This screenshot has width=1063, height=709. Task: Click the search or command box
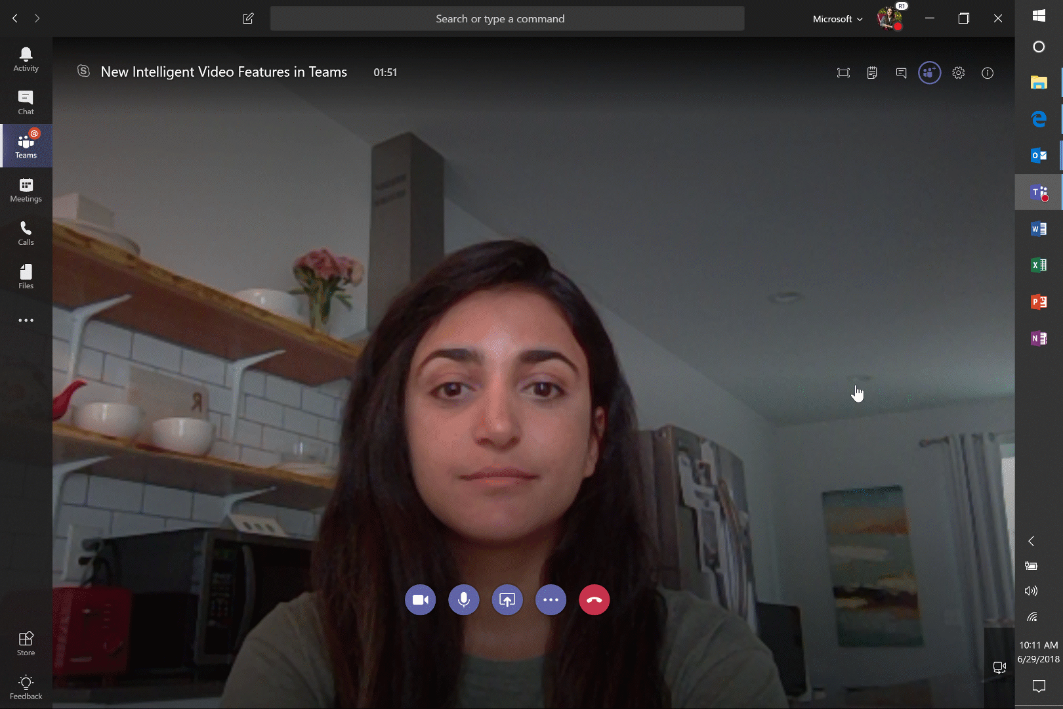507,19
